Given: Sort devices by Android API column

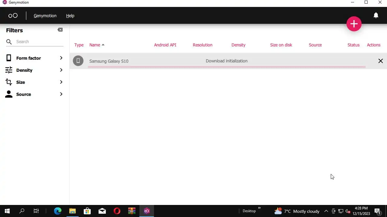Looking at the screenshot, I should 165,45.
